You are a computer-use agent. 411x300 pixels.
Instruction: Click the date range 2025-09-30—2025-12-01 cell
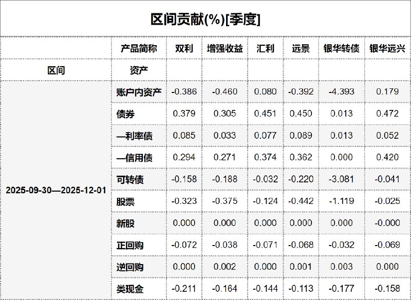[56, 190]
